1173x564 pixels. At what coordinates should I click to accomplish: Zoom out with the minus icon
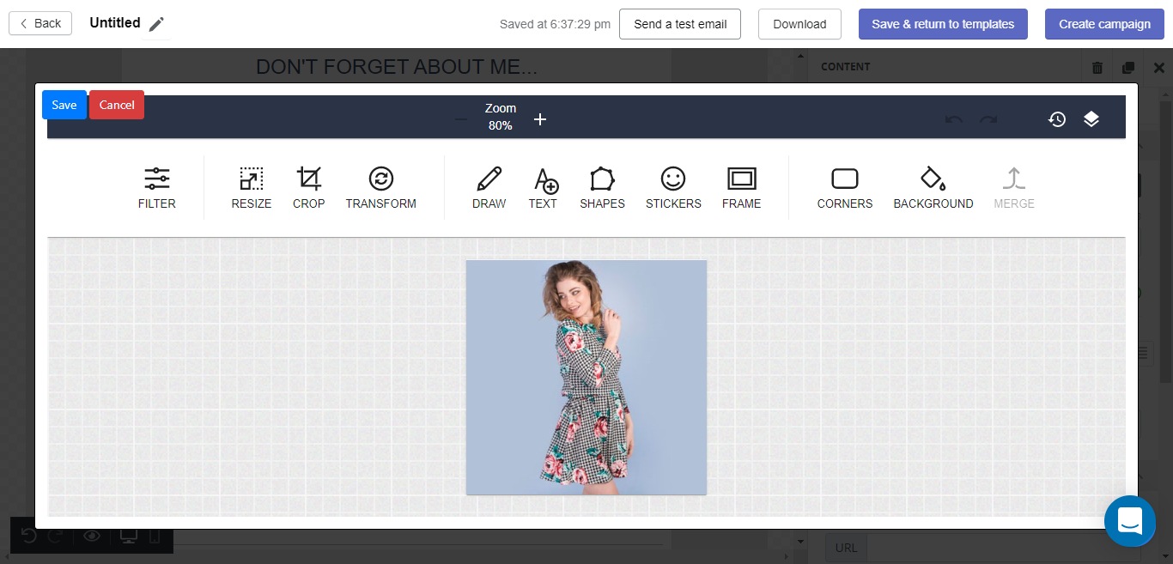tap(461, 119)
